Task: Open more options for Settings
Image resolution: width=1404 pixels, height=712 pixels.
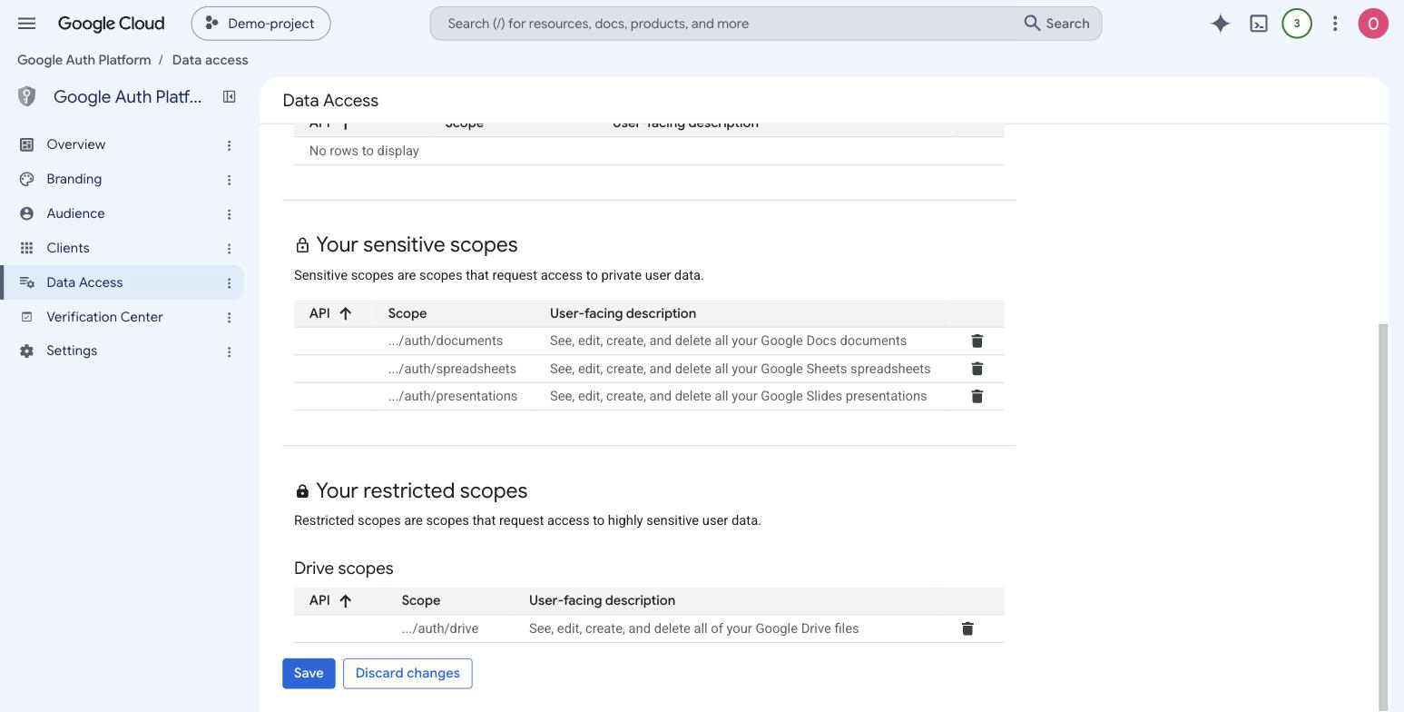Action: click(x=229, y=351)
